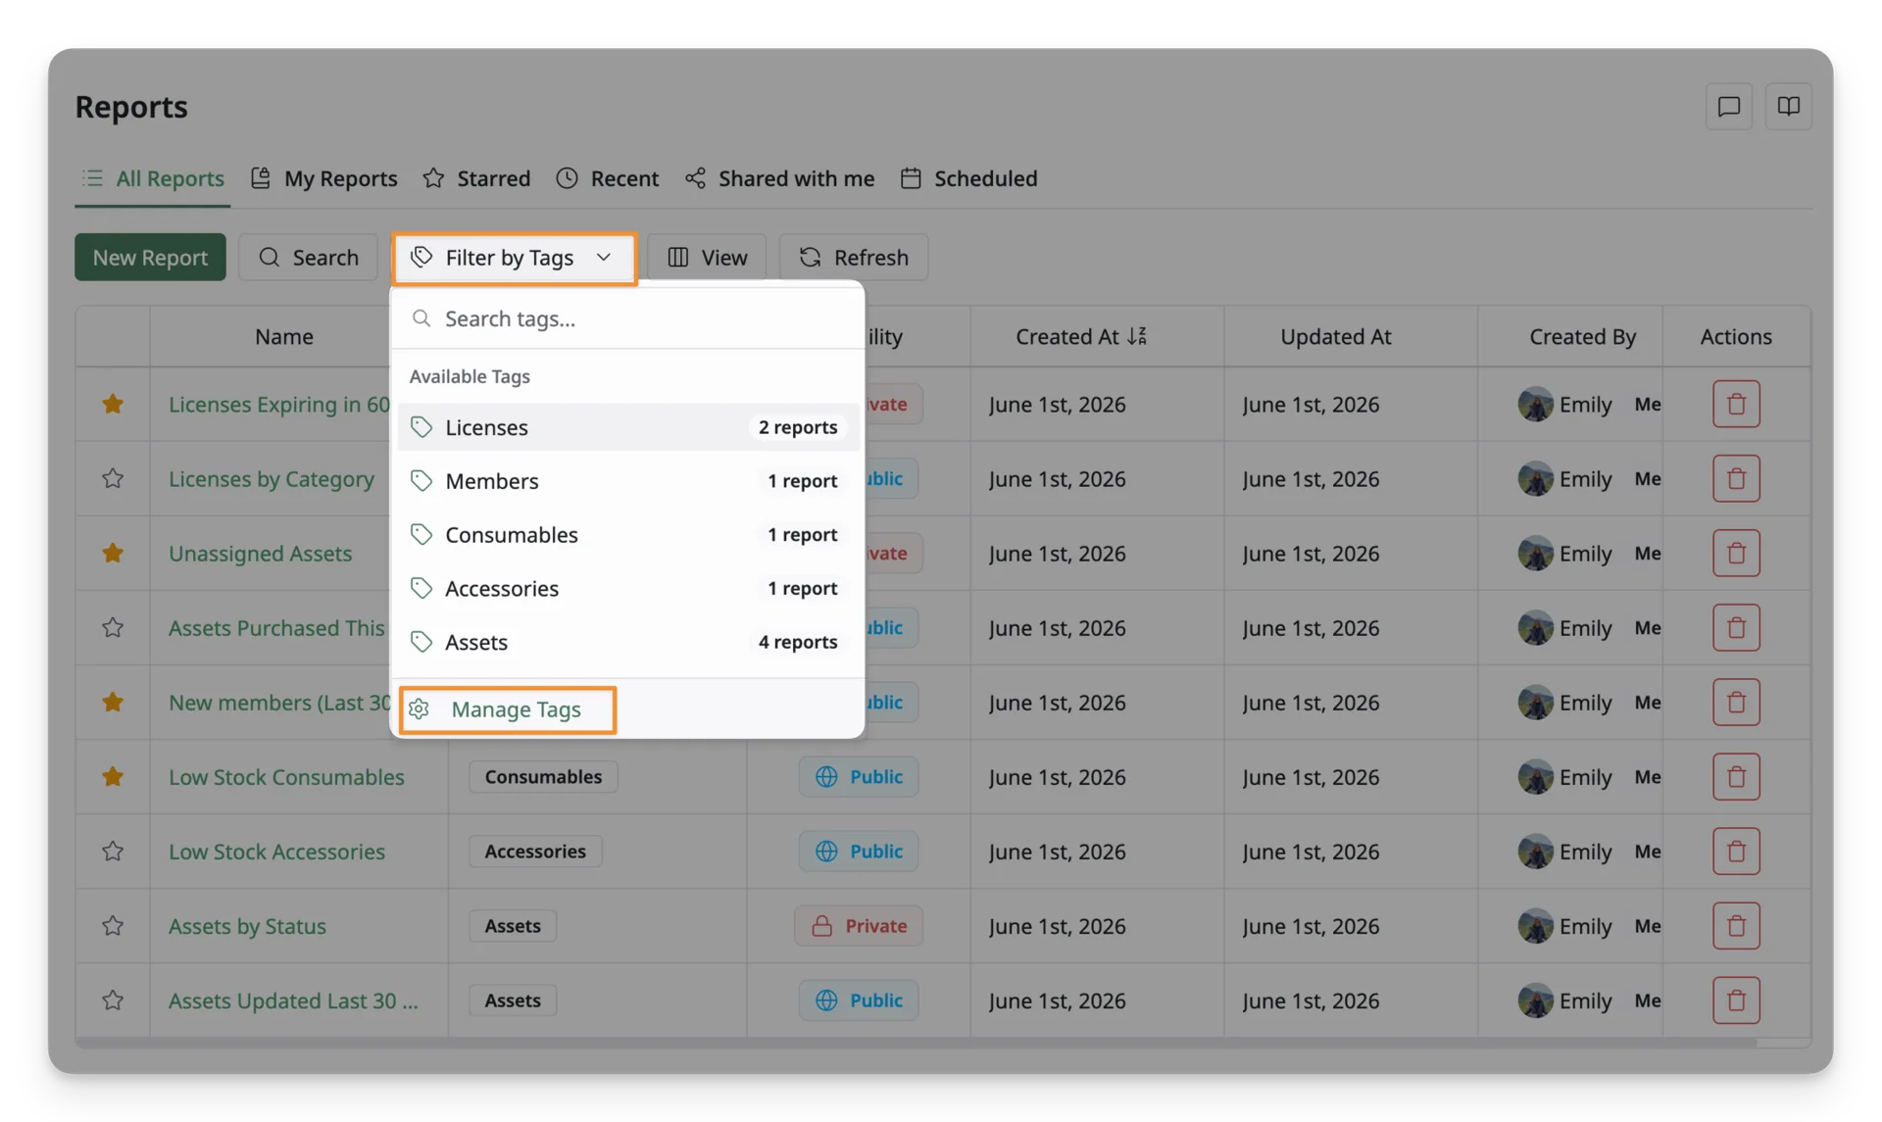Click trash icon for Assets by Status

(1736, 925)
